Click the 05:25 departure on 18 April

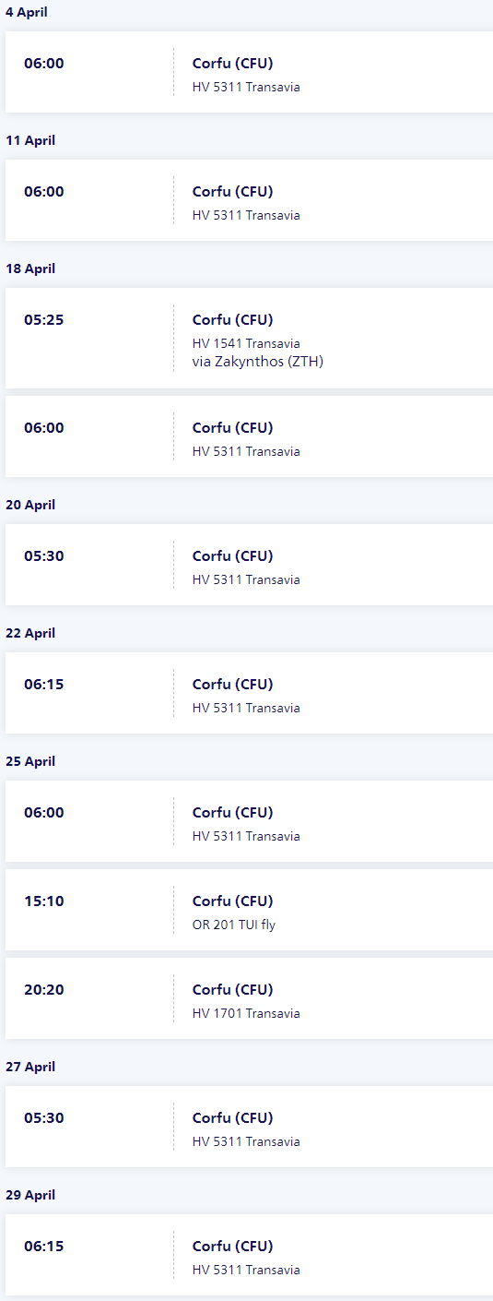pos(43,320)
